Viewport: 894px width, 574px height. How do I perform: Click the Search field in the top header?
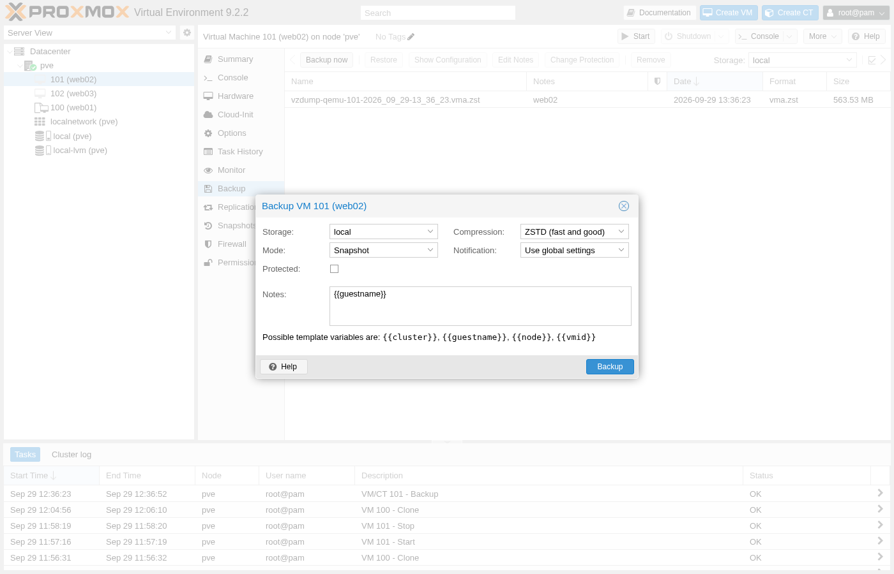click(438, 13)
